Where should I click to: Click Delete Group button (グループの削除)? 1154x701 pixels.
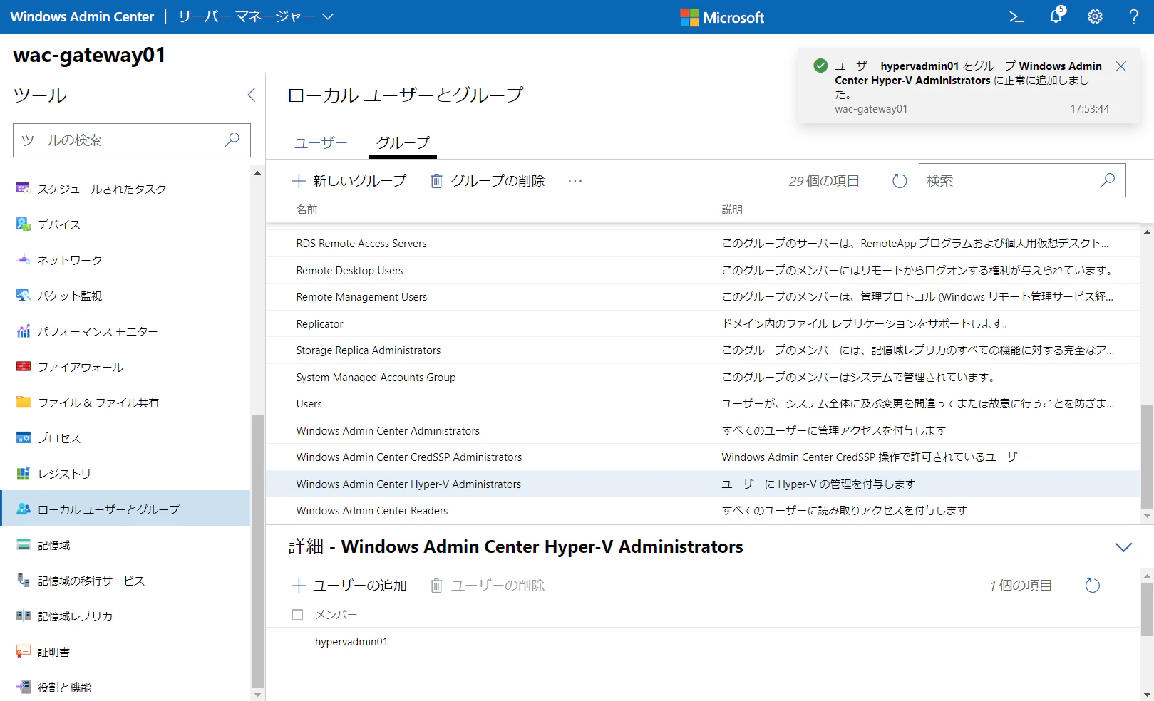click(488, 181)
